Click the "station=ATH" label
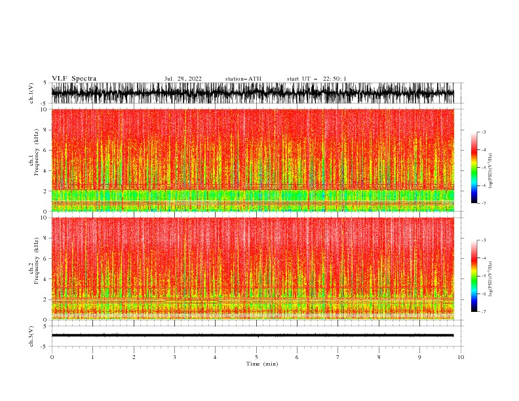This screenshot has height=401, width=519. click(243, 79)
